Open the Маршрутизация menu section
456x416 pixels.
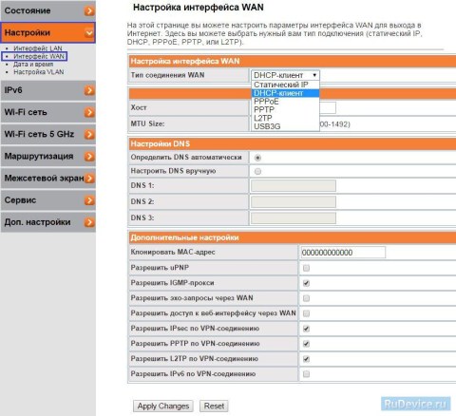(48, 157)
